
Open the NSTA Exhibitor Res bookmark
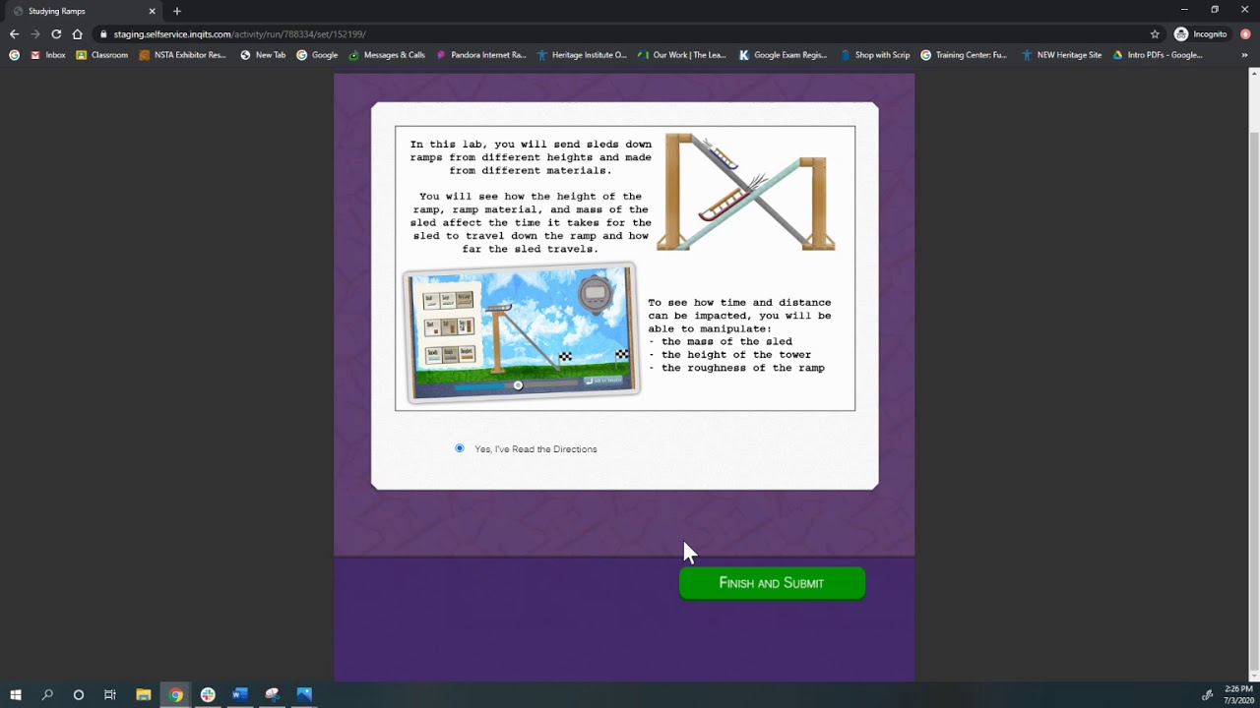pyautogui.click(x=183, y=55)
